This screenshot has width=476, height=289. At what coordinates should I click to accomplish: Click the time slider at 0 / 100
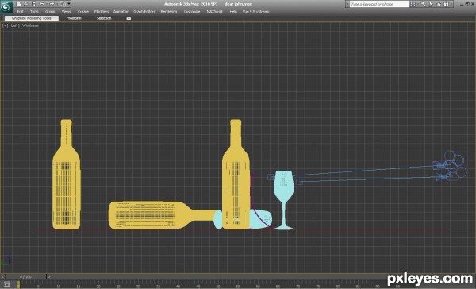point(26,276)
